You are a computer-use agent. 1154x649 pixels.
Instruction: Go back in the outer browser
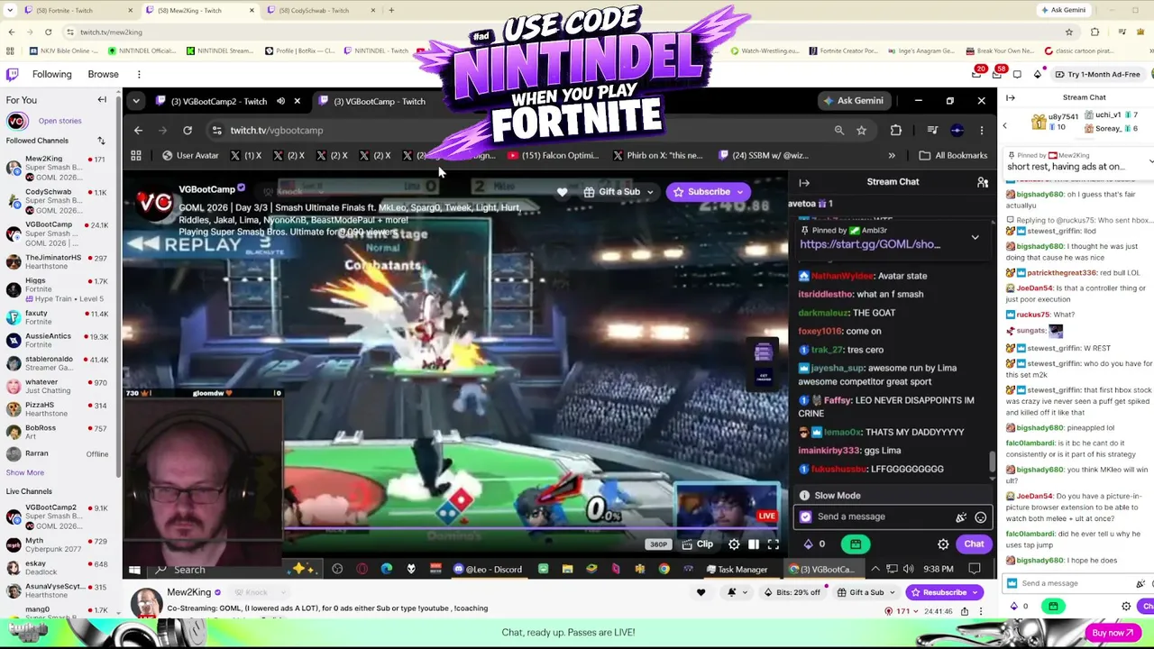point(11,32)
